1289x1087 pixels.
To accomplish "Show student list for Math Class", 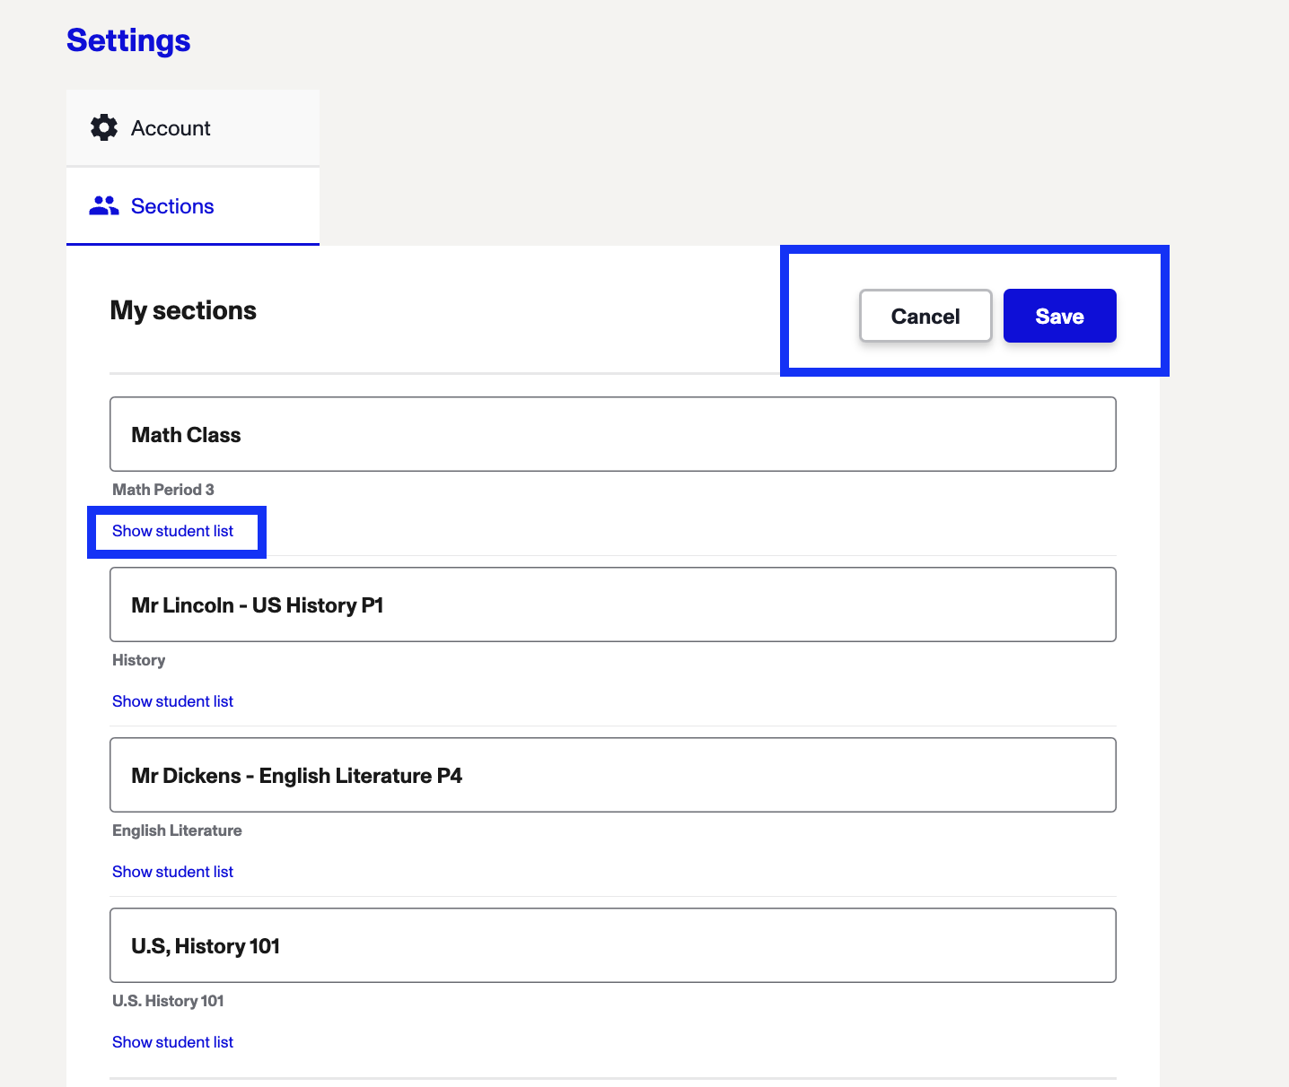I will 172,531.
